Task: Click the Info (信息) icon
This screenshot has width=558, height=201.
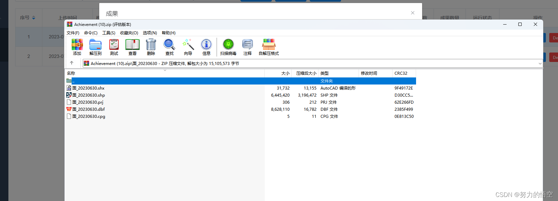Action: tap(206, 44)
